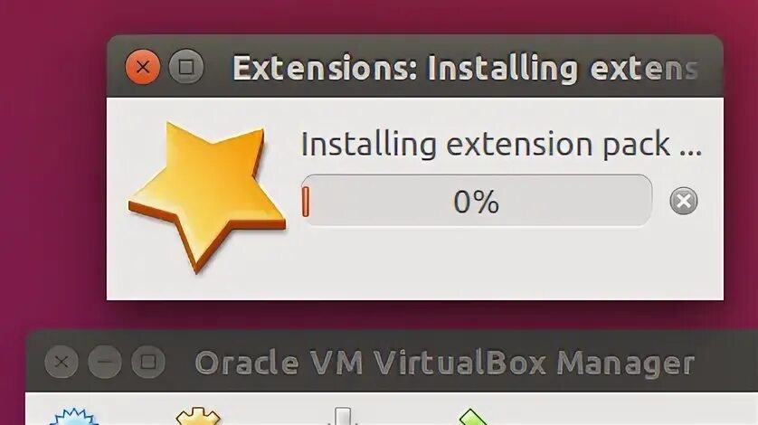Click the blue starburst New machine icon
The width and height of the screenshot is (758, 425).
(74, 417)
